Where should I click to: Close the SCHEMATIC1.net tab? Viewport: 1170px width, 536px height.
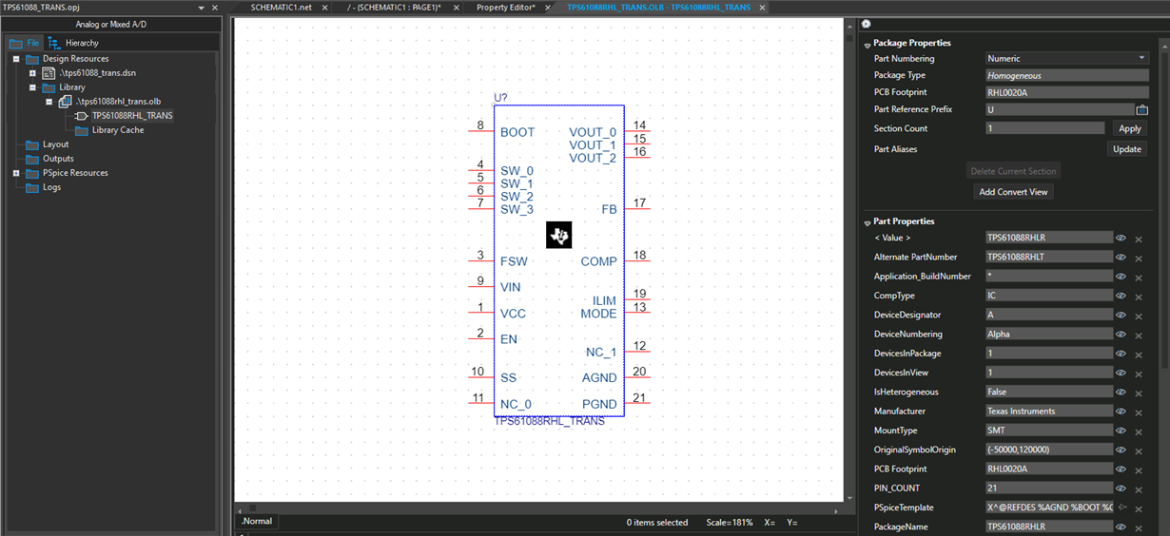pos(324,8)
